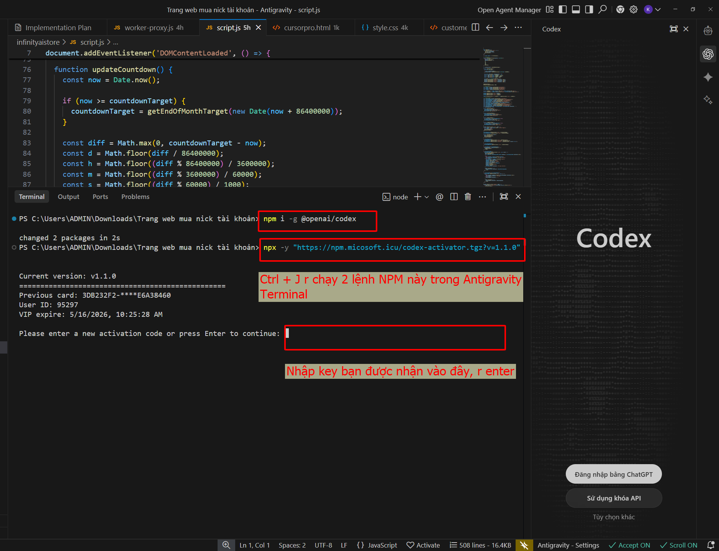Toggle the secondary side bar visibility
719x551 pixels.
pyautogui.click(x=589, y=10)
